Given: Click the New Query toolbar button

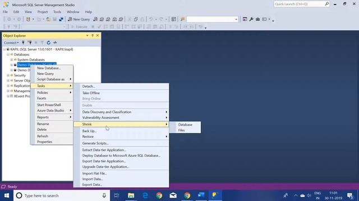Looking at the screenshot, I should point(79,20).
